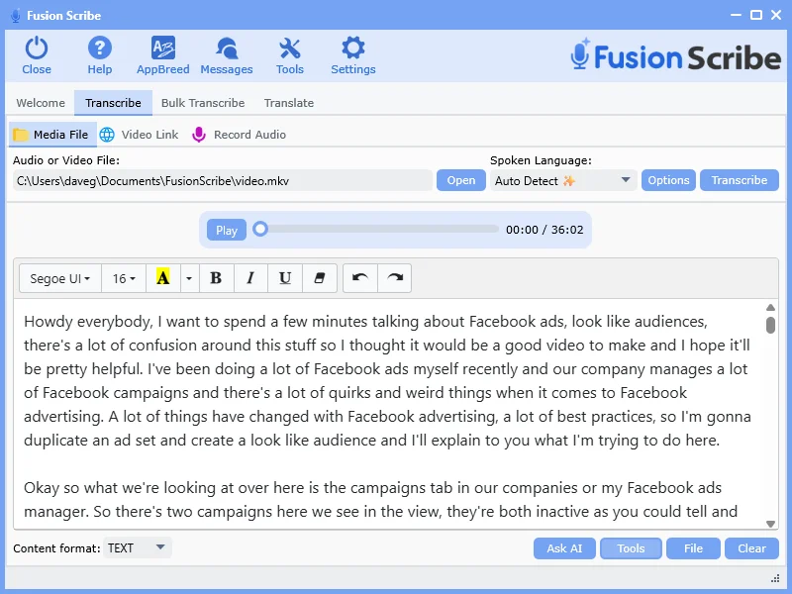This screenshot has width=792, height=594.
Task: Click the Options button
Action: 668,180
